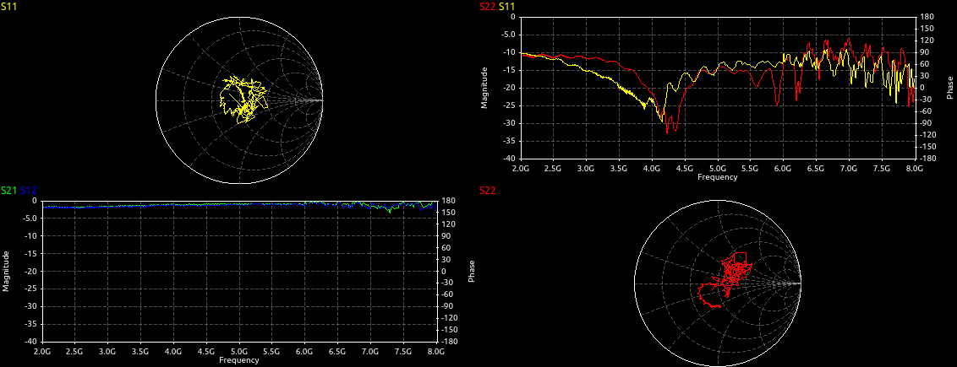Viewport: 957px width, 367px height.
Task: Click the 8.0G frequency tick on the S21 plot
Action: [x=436, y=350]
